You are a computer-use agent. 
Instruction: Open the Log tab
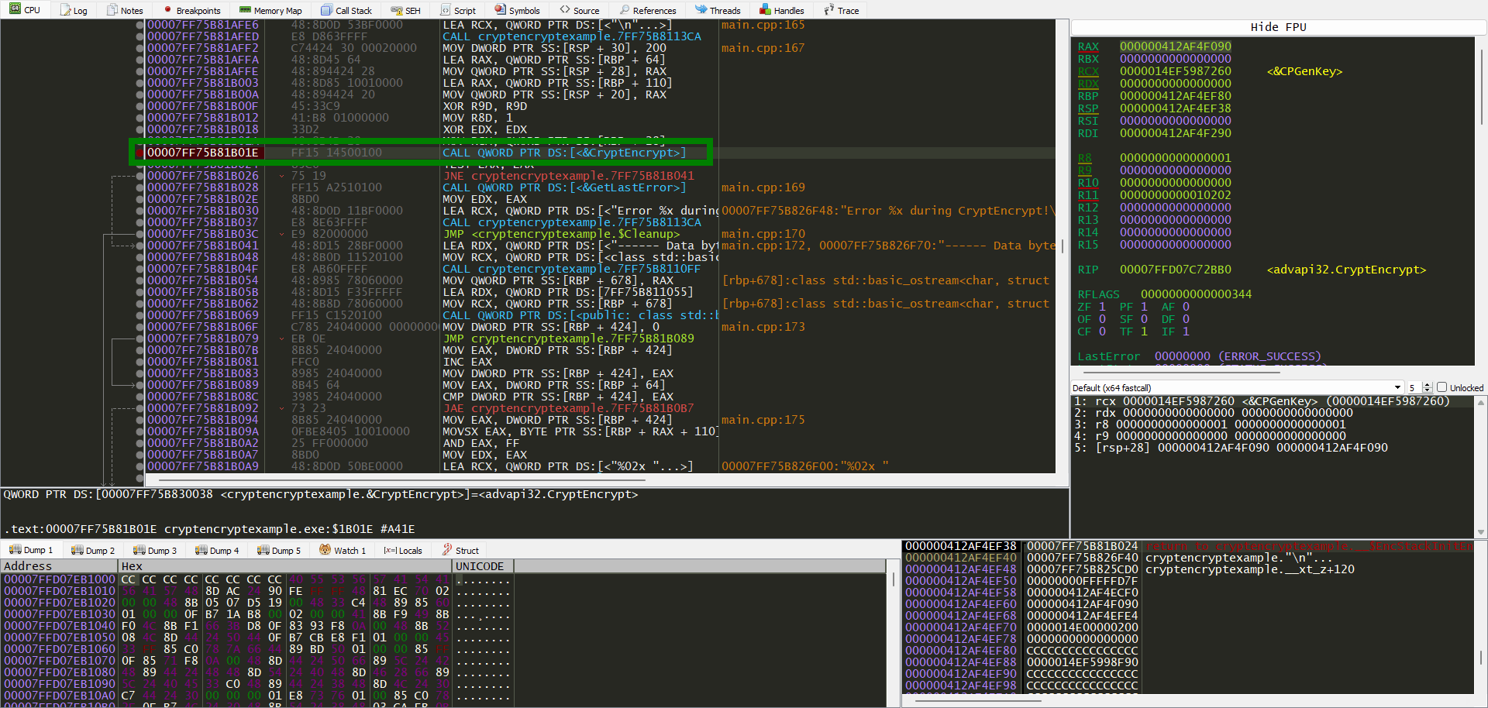(74, 10)
